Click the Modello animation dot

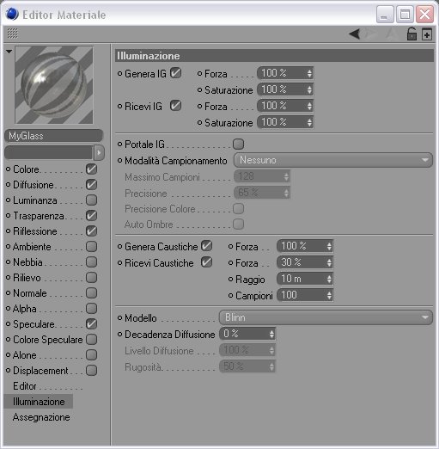pyautogui.click(x=120, y=318)
